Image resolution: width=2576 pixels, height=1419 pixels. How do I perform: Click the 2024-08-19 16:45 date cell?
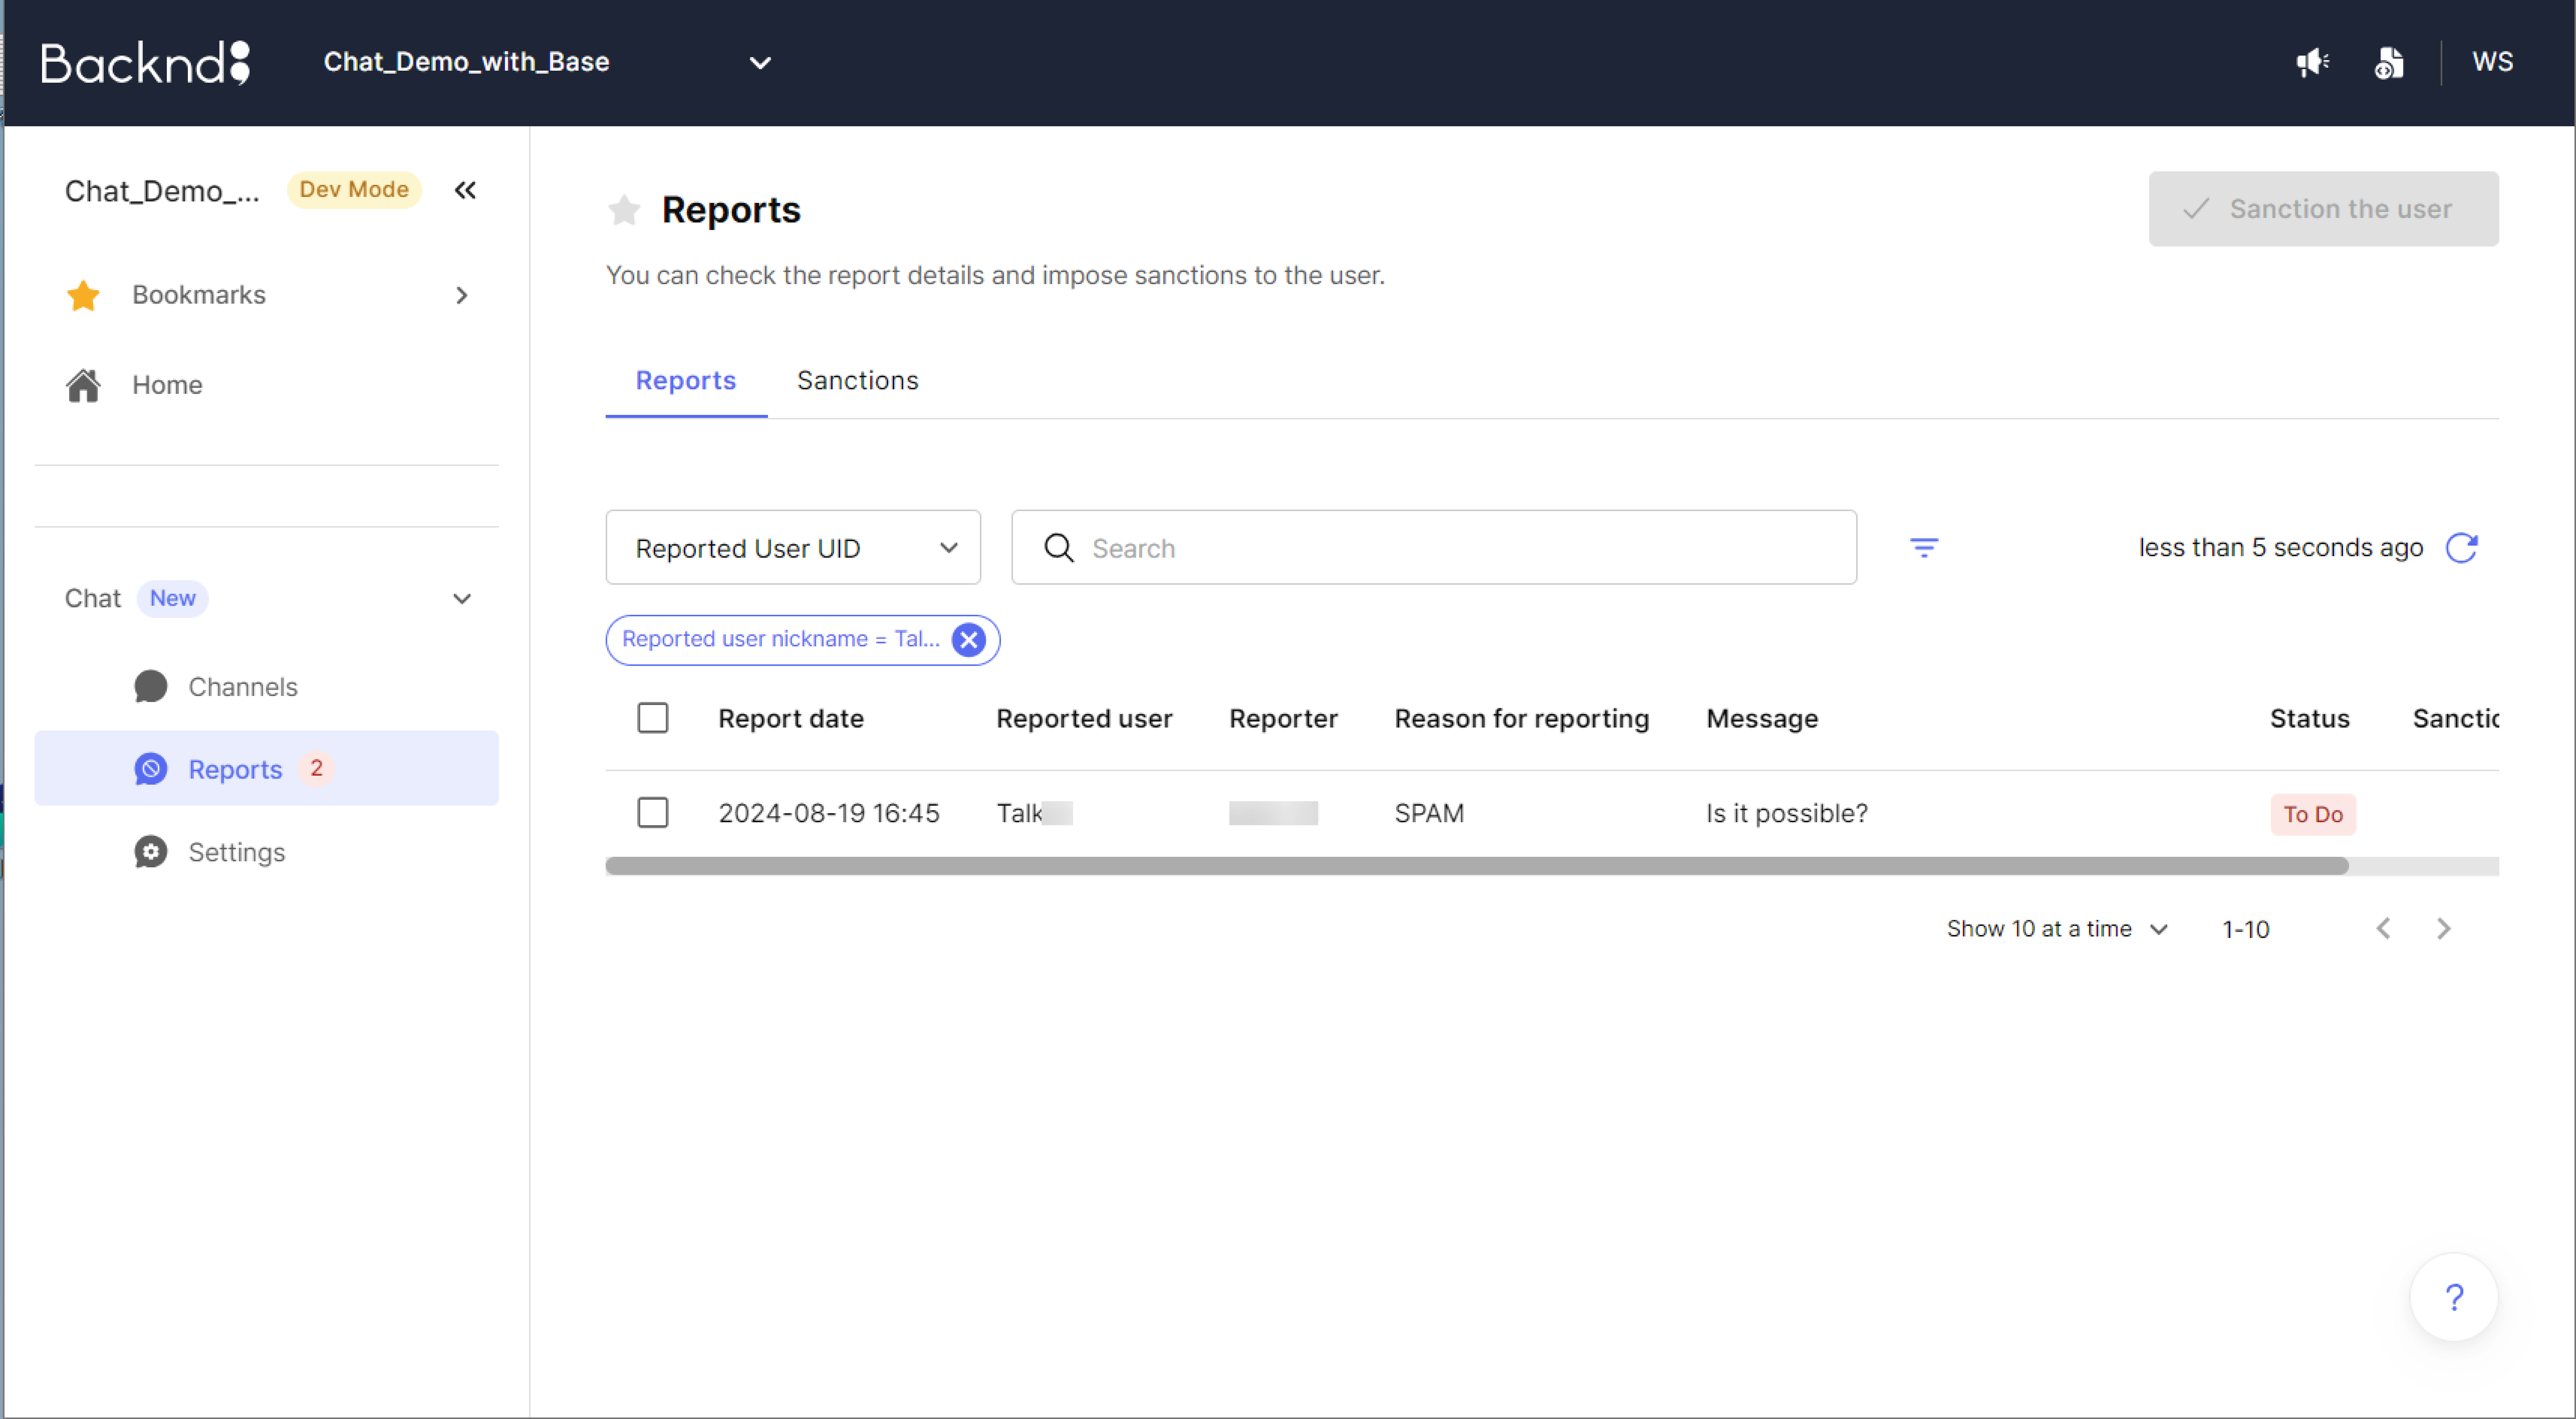click(x=828, y=814)
